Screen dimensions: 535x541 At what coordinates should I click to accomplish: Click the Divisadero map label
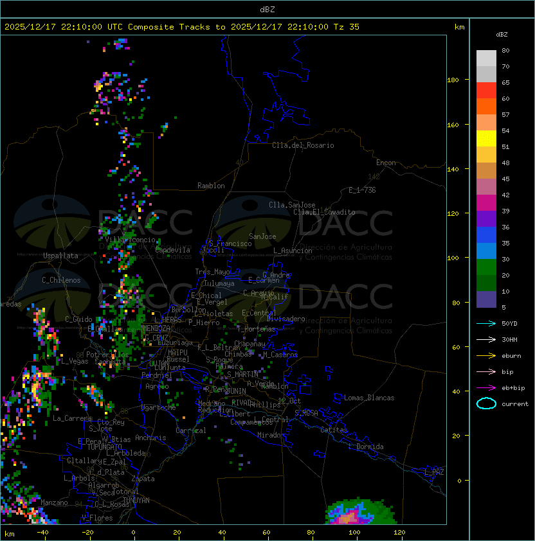coord(286,319)
